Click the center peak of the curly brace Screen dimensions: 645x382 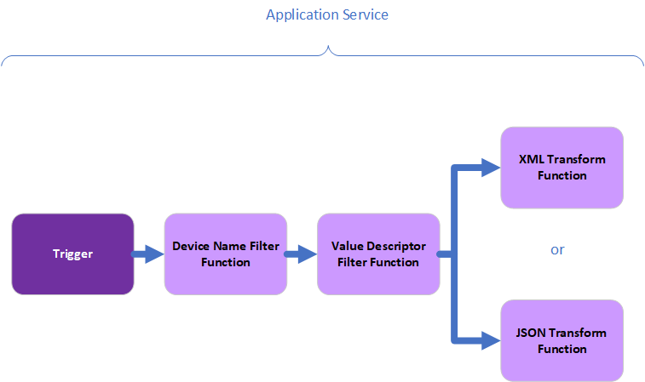(x=327, y=49)
